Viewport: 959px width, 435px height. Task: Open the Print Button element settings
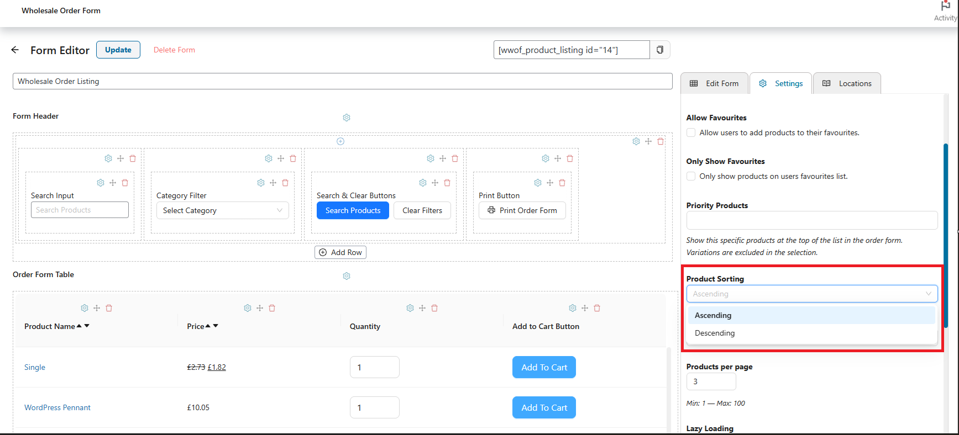pyautogui.click(x=538, y=183)
